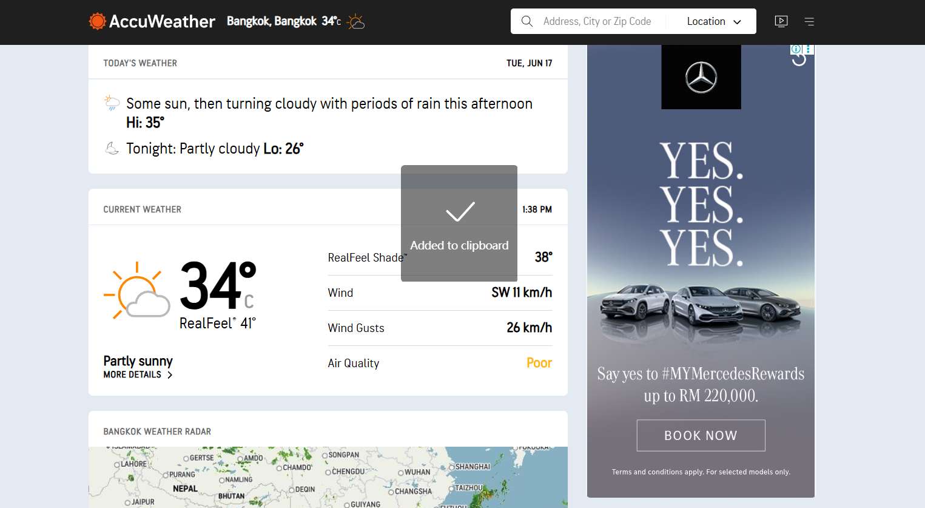
Task: Click the BOOK NOW button in ad
Action: (x=701, y=435)
